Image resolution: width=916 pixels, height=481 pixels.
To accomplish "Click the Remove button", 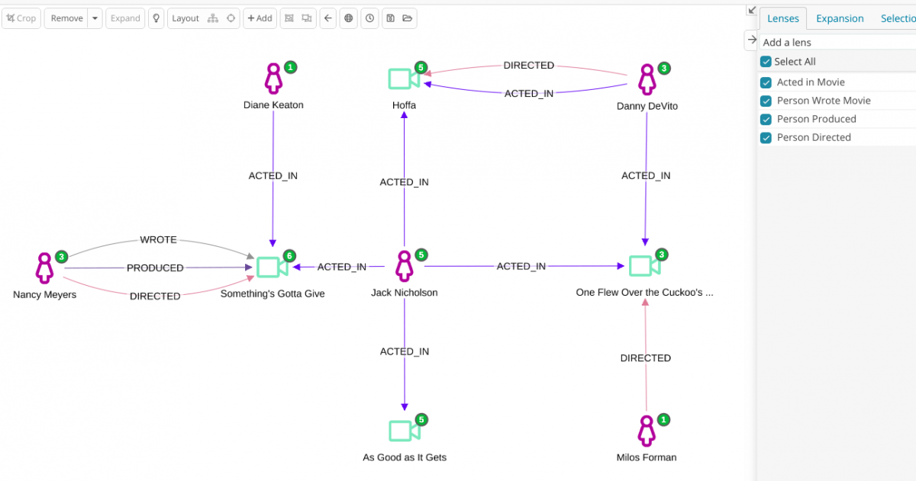I will click(x=66, y=18).
